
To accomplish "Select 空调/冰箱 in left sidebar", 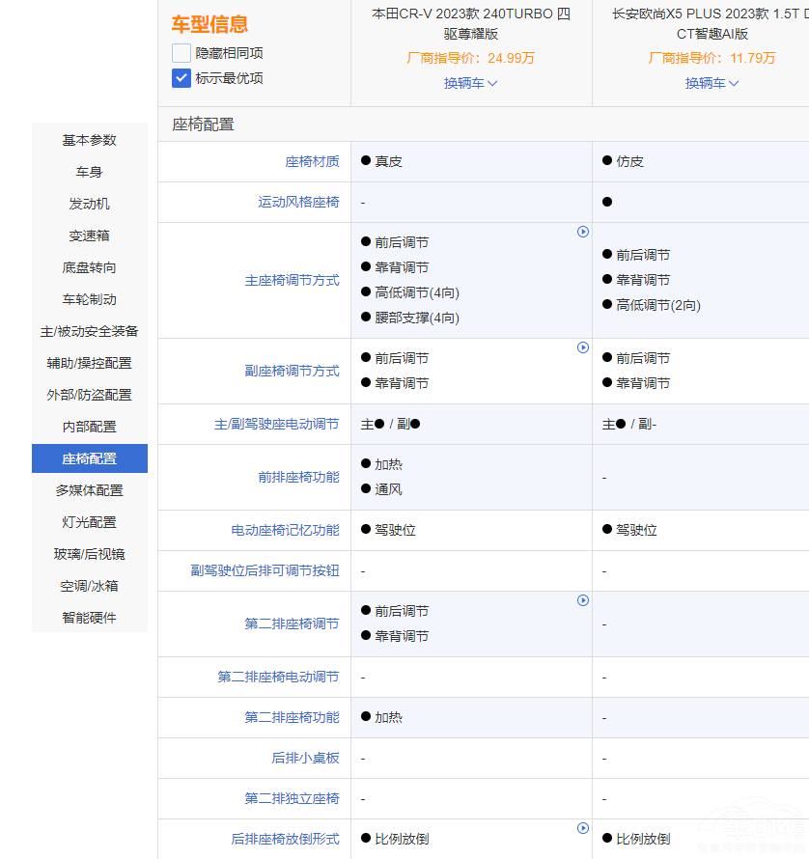I will click(90, 586).
